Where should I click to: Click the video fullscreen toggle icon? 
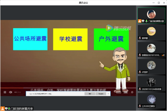click(x=132, y=92)
